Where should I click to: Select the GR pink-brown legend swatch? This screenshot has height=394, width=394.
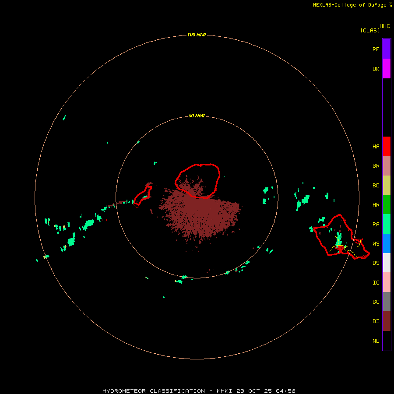click(387, 166)
